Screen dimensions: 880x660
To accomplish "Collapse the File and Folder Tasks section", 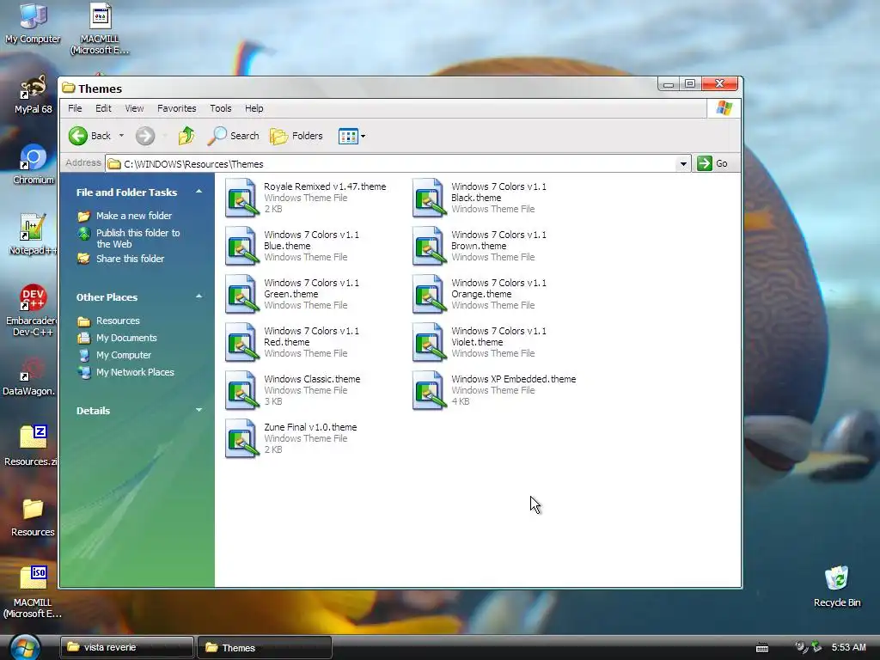I will pos(199,192).
